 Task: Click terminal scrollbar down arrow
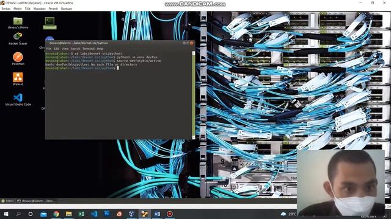click(x=194, y=137)
